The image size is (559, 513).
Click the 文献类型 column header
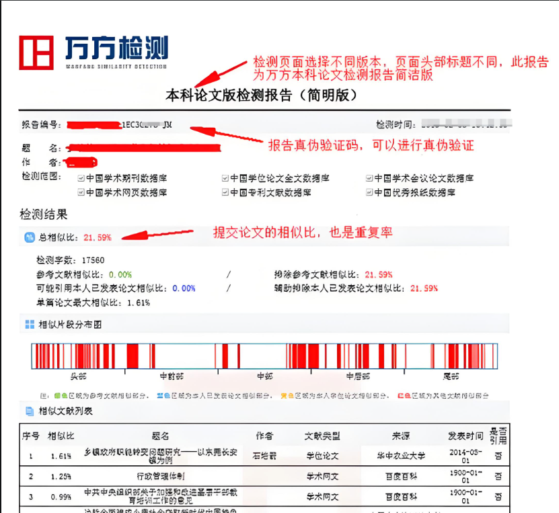tap(322, 436)
